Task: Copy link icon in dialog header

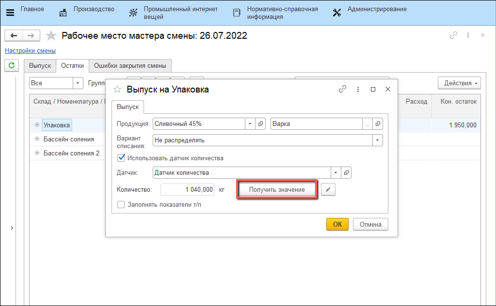Action: coord(342,89)
